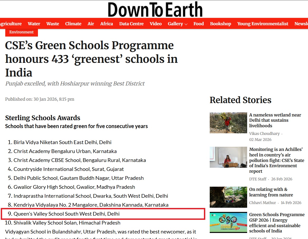The image size is (308, 239).
Task: Open the Africa navigation link
Action: coord(106,24)
